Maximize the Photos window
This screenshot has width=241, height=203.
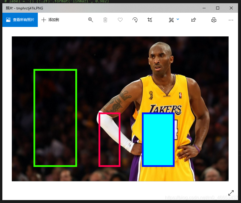click(218, 8)
